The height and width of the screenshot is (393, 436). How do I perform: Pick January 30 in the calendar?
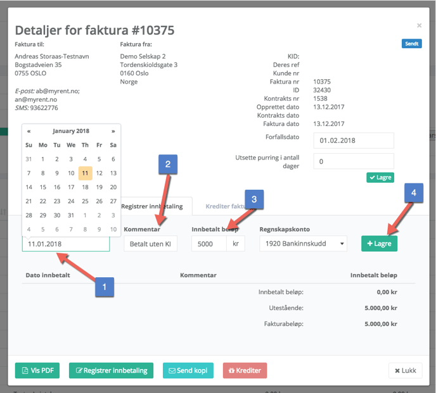point(57,215)
